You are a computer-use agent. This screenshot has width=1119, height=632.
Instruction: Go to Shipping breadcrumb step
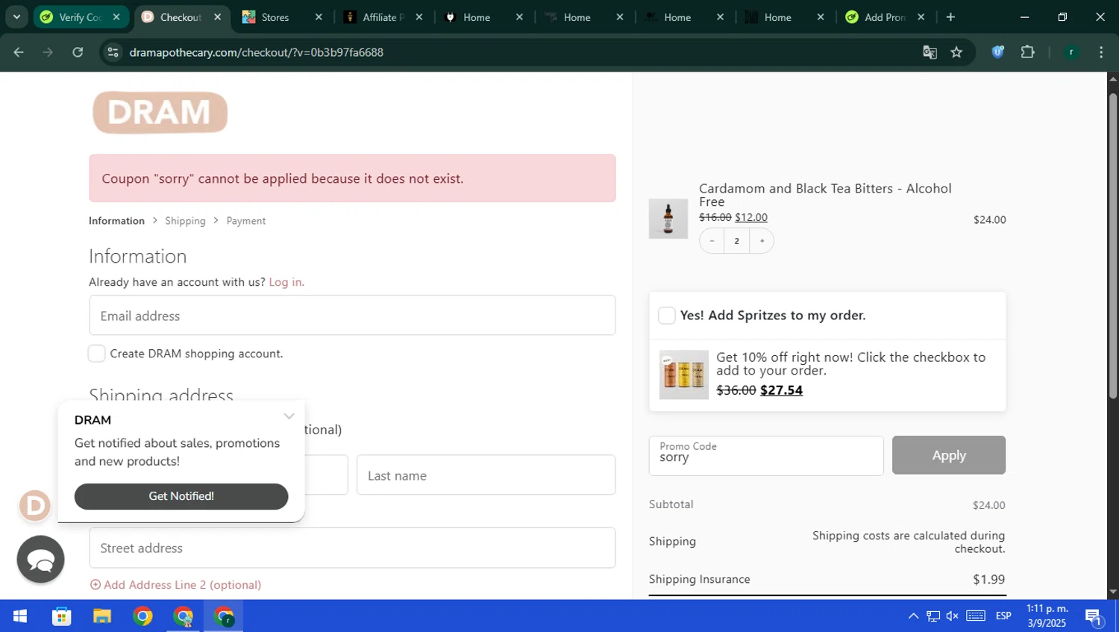pos(185,221)
